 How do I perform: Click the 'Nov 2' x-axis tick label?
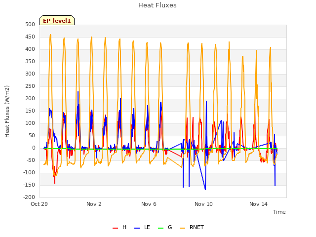pos(94,204)
